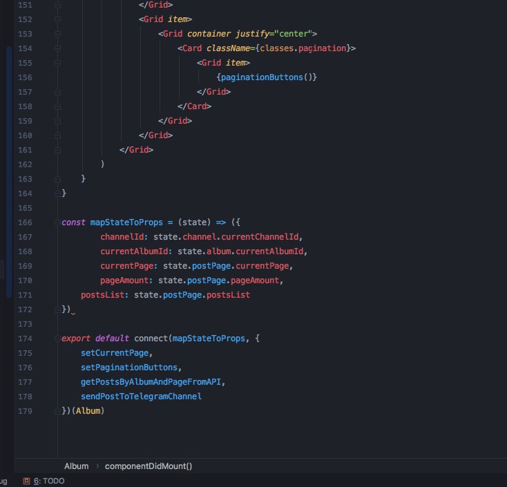Click line number 174 in gutter

[26, 338]
